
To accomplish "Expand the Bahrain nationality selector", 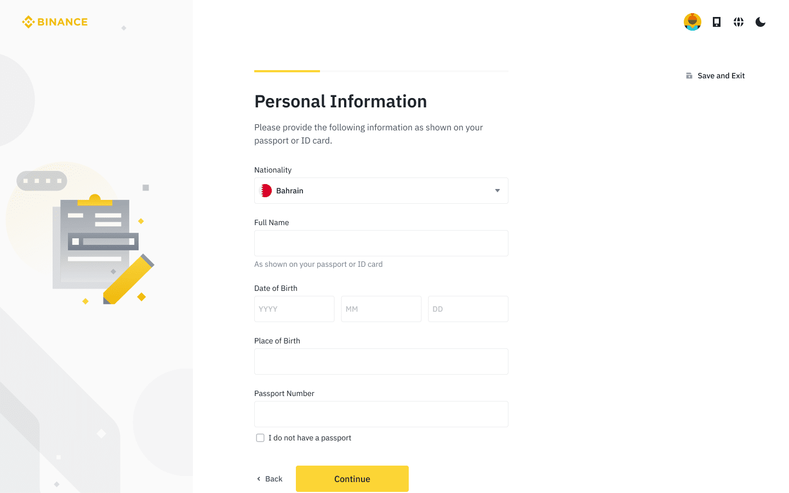I will pyautogui.click(x=381, y=191).
